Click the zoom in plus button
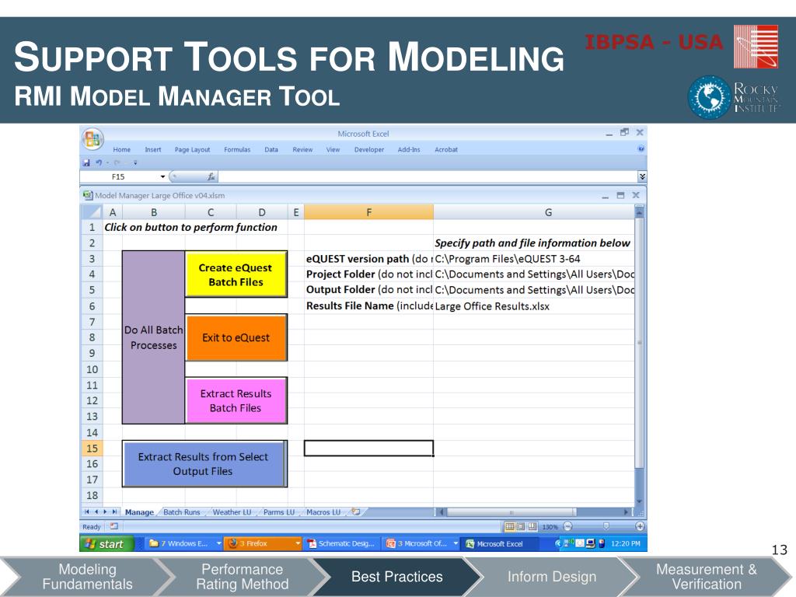Viewport: 796px width, 597px height. click(640, 526)
